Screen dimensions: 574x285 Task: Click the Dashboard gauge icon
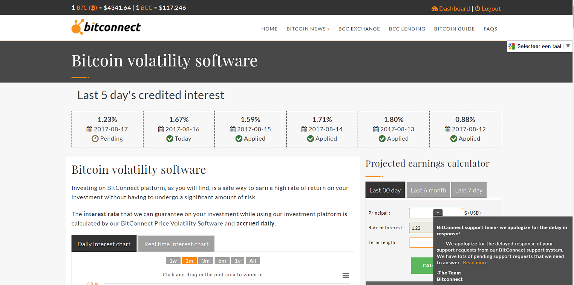(x=435, y=9)
